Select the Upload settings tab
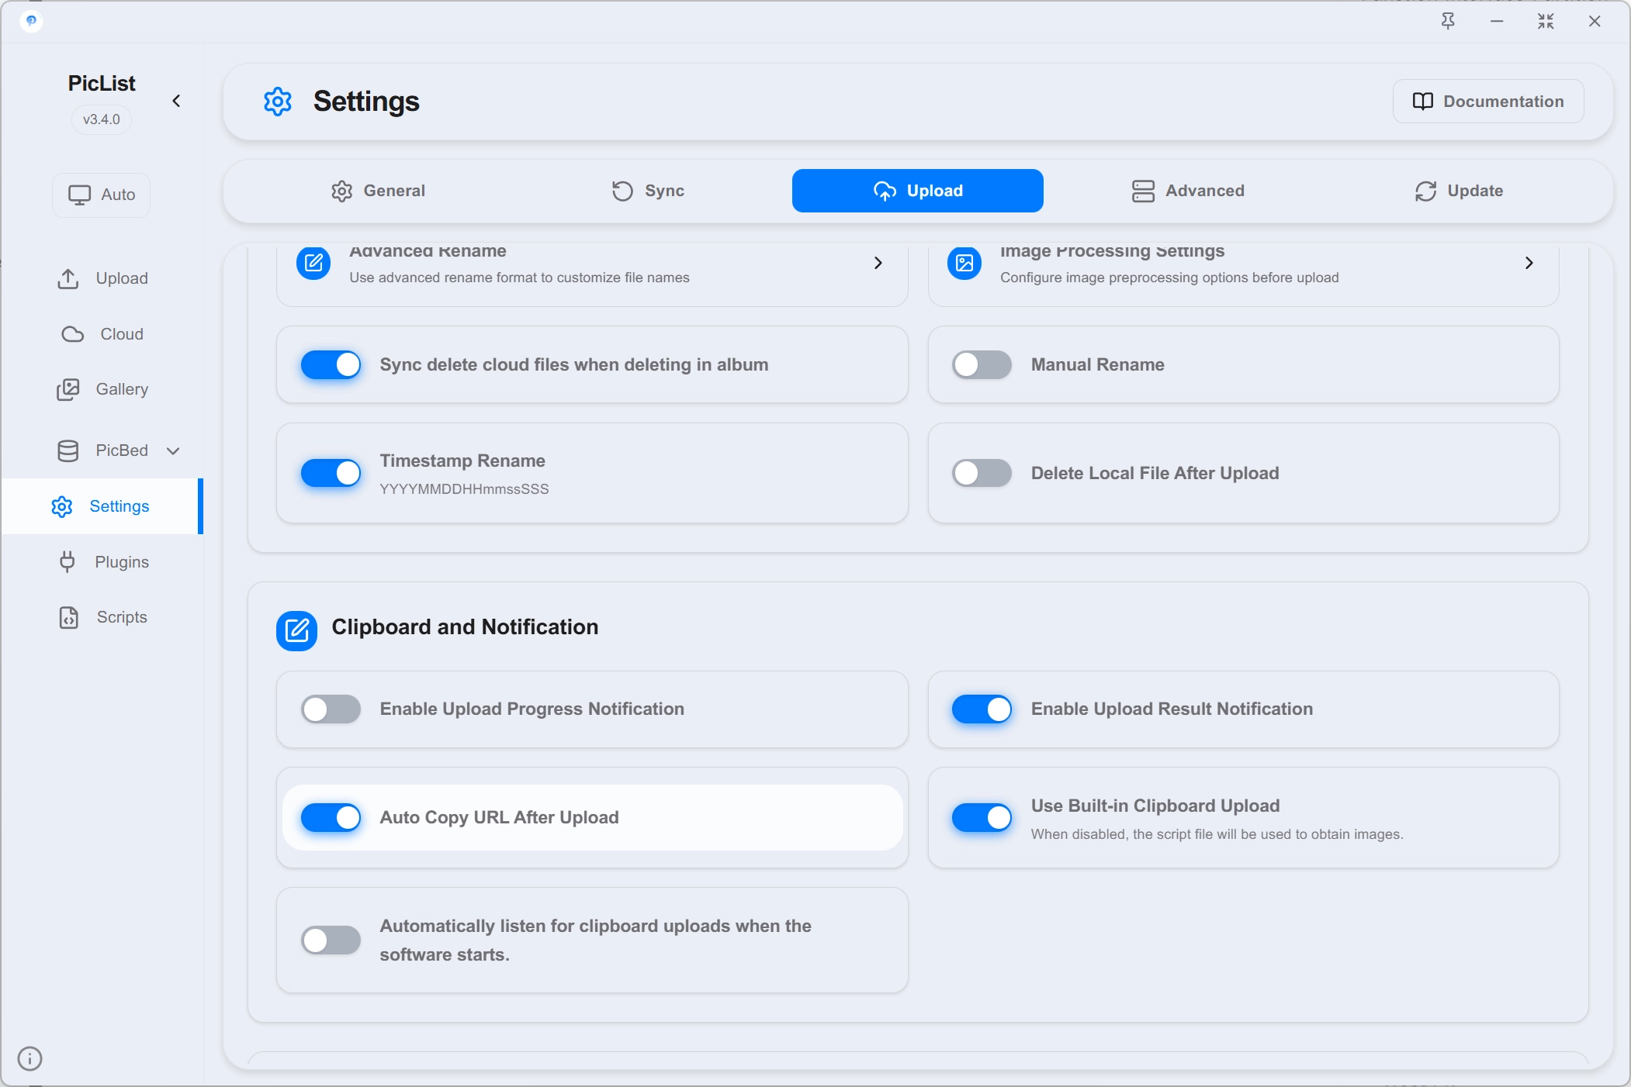Screen dimensions: 1631x1087 point(918,191)
